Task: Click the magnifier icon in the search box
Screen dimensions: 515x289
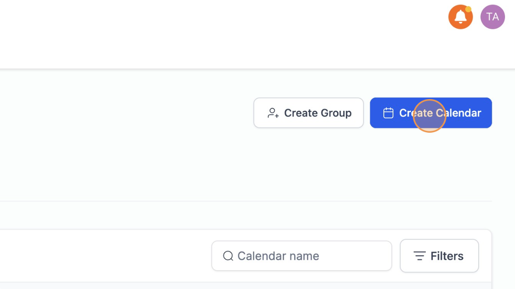Action: tap(228, 256)
